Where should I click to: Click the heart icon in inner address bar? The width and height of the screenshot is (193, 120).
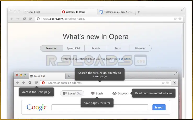click(x=167, y=83)
